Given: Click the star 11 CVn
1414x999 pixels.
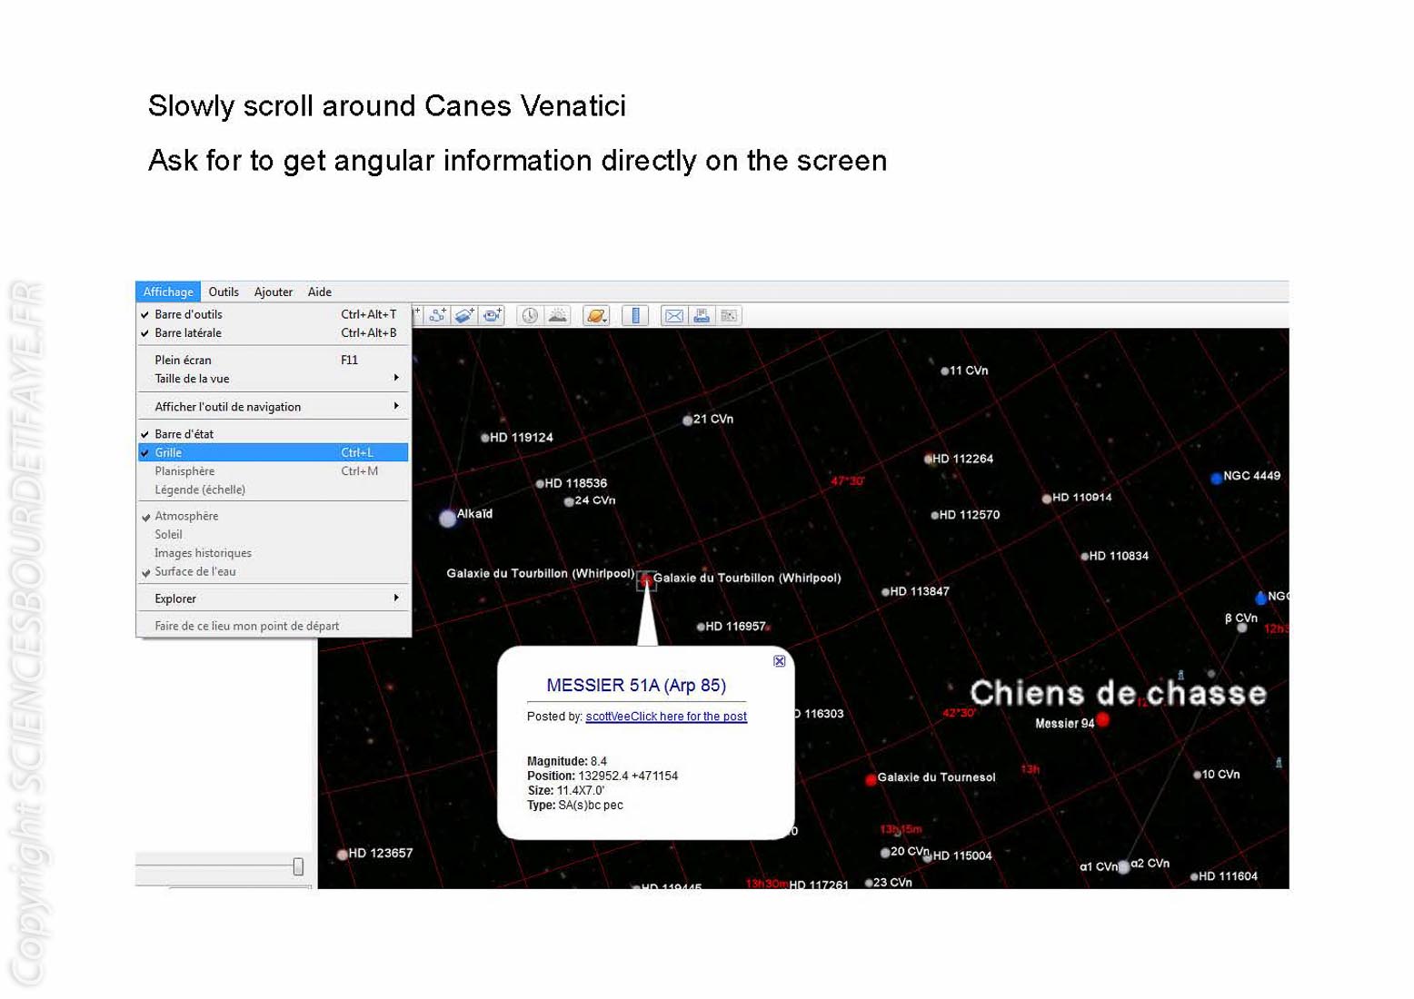Looking at the screenshot, I should 944,371.
